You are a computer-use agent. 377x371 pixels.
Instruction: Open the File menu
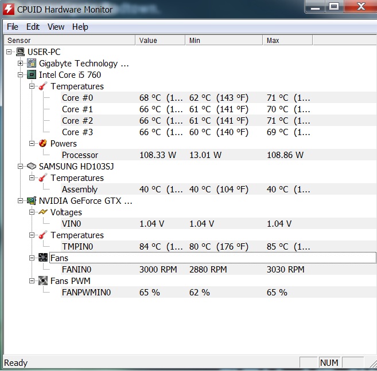pos(13,27)
